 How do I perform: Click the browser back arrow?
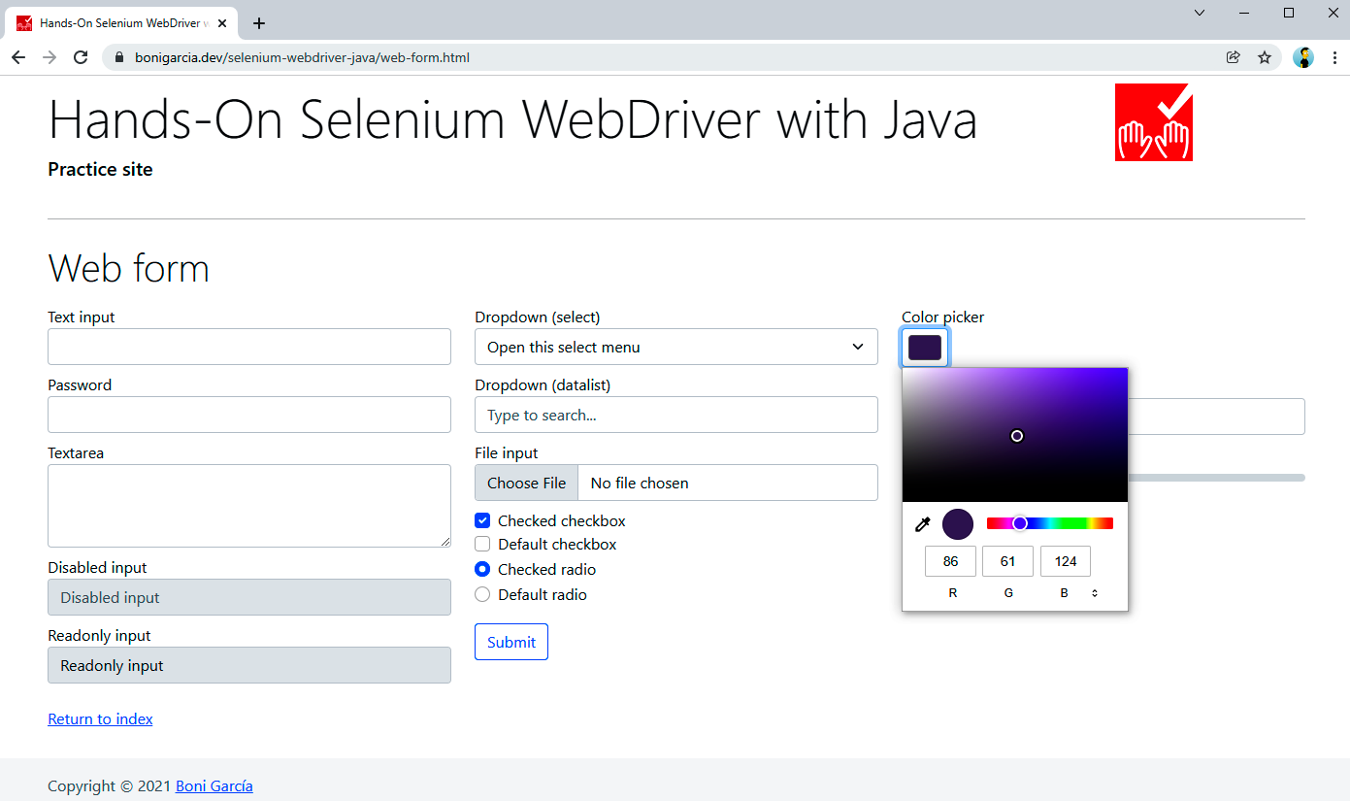coord(18,57)
